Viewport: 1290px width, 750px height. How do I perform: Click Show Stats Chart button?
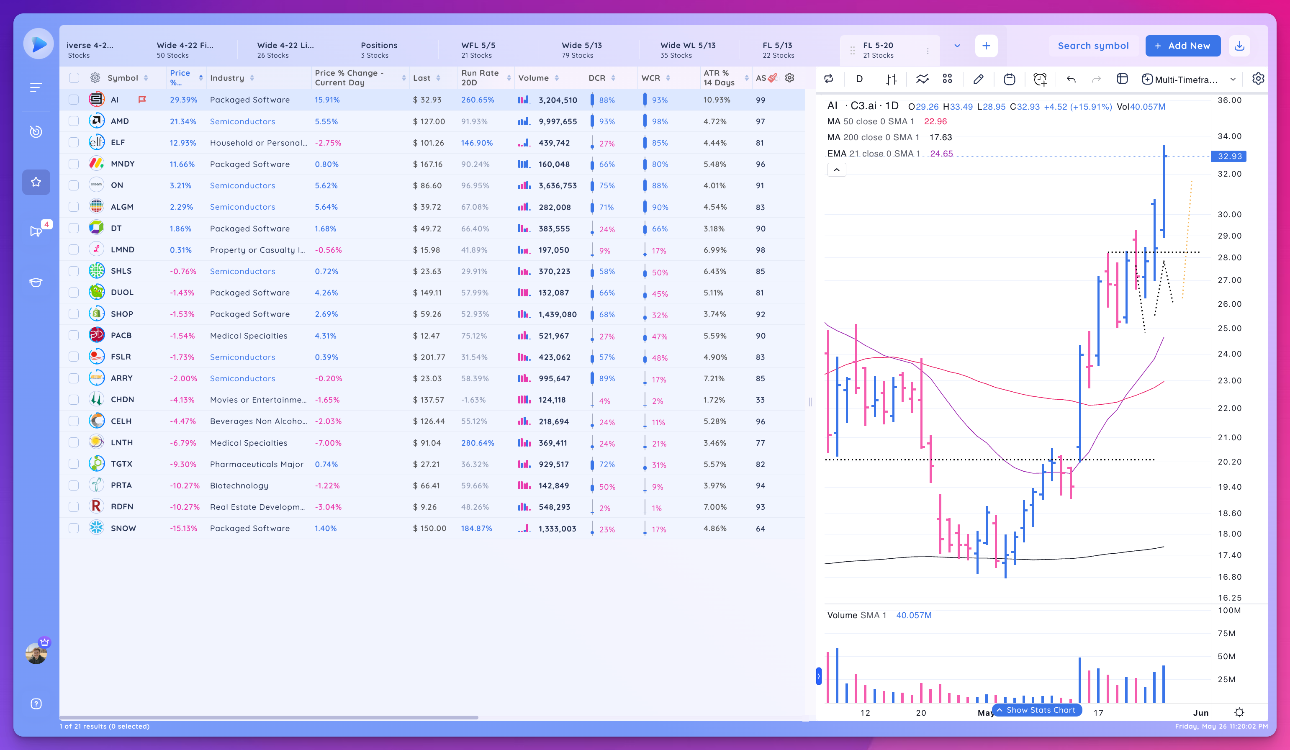click(1037, 710)
